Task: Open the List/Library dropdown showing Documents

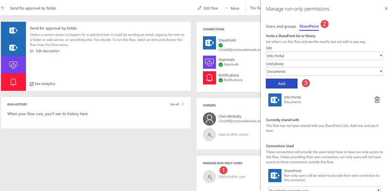Action: [x=324, y=72]
